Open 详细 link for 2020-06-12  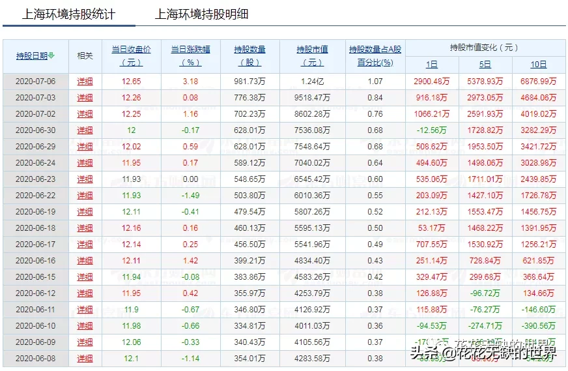[x=85, y=293]
